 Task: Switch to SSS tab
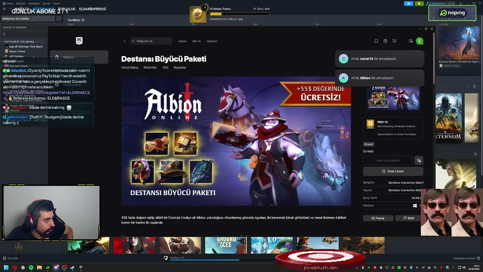coord(165,68)
